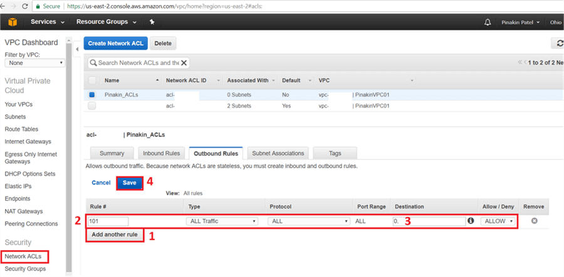Open DHCP Options Sets
Image resolution: width=564 pixels, height=277 pixels.
tap(30, 174)
